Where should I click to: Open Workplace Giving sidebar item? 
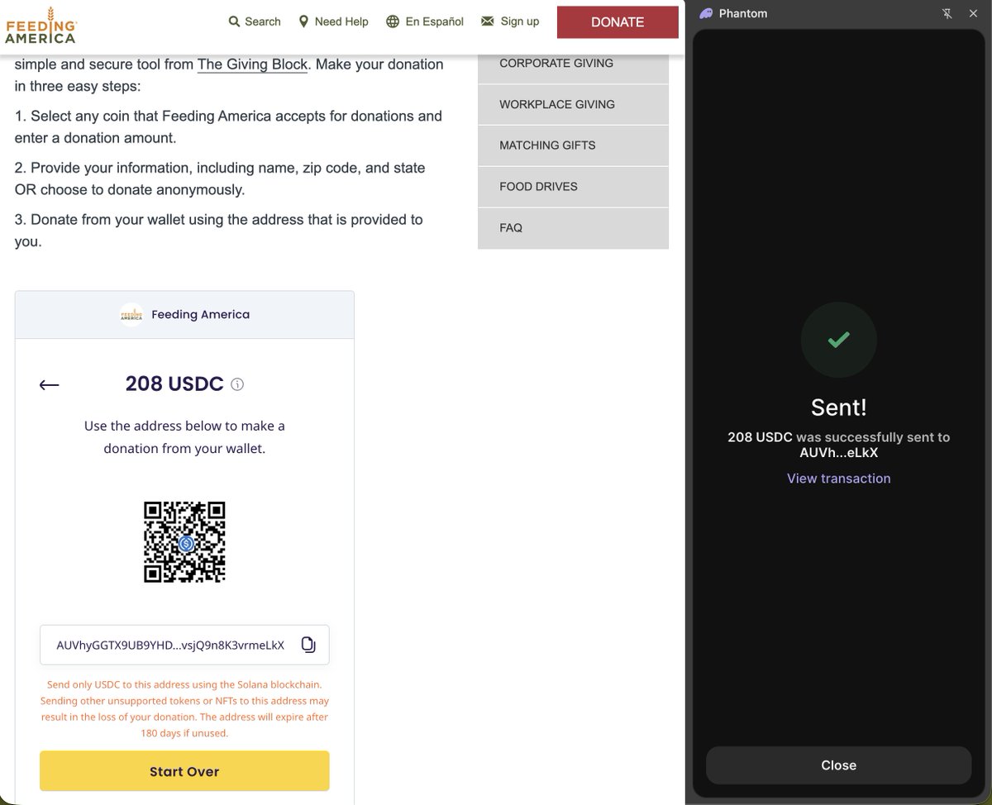click(x=573, y=104)
